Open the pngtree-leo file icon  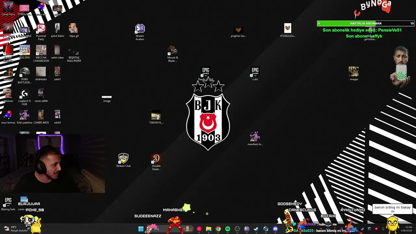coord(239,32)
